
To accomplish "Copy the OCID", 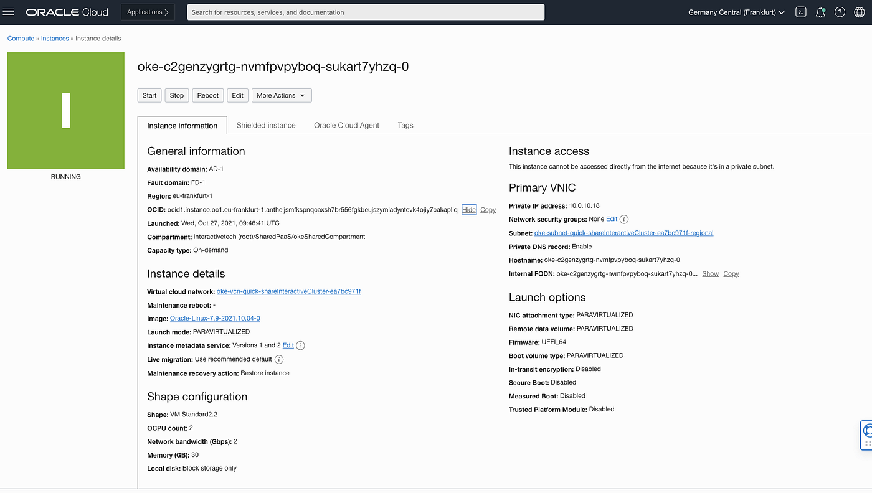I will click(488, 210).
